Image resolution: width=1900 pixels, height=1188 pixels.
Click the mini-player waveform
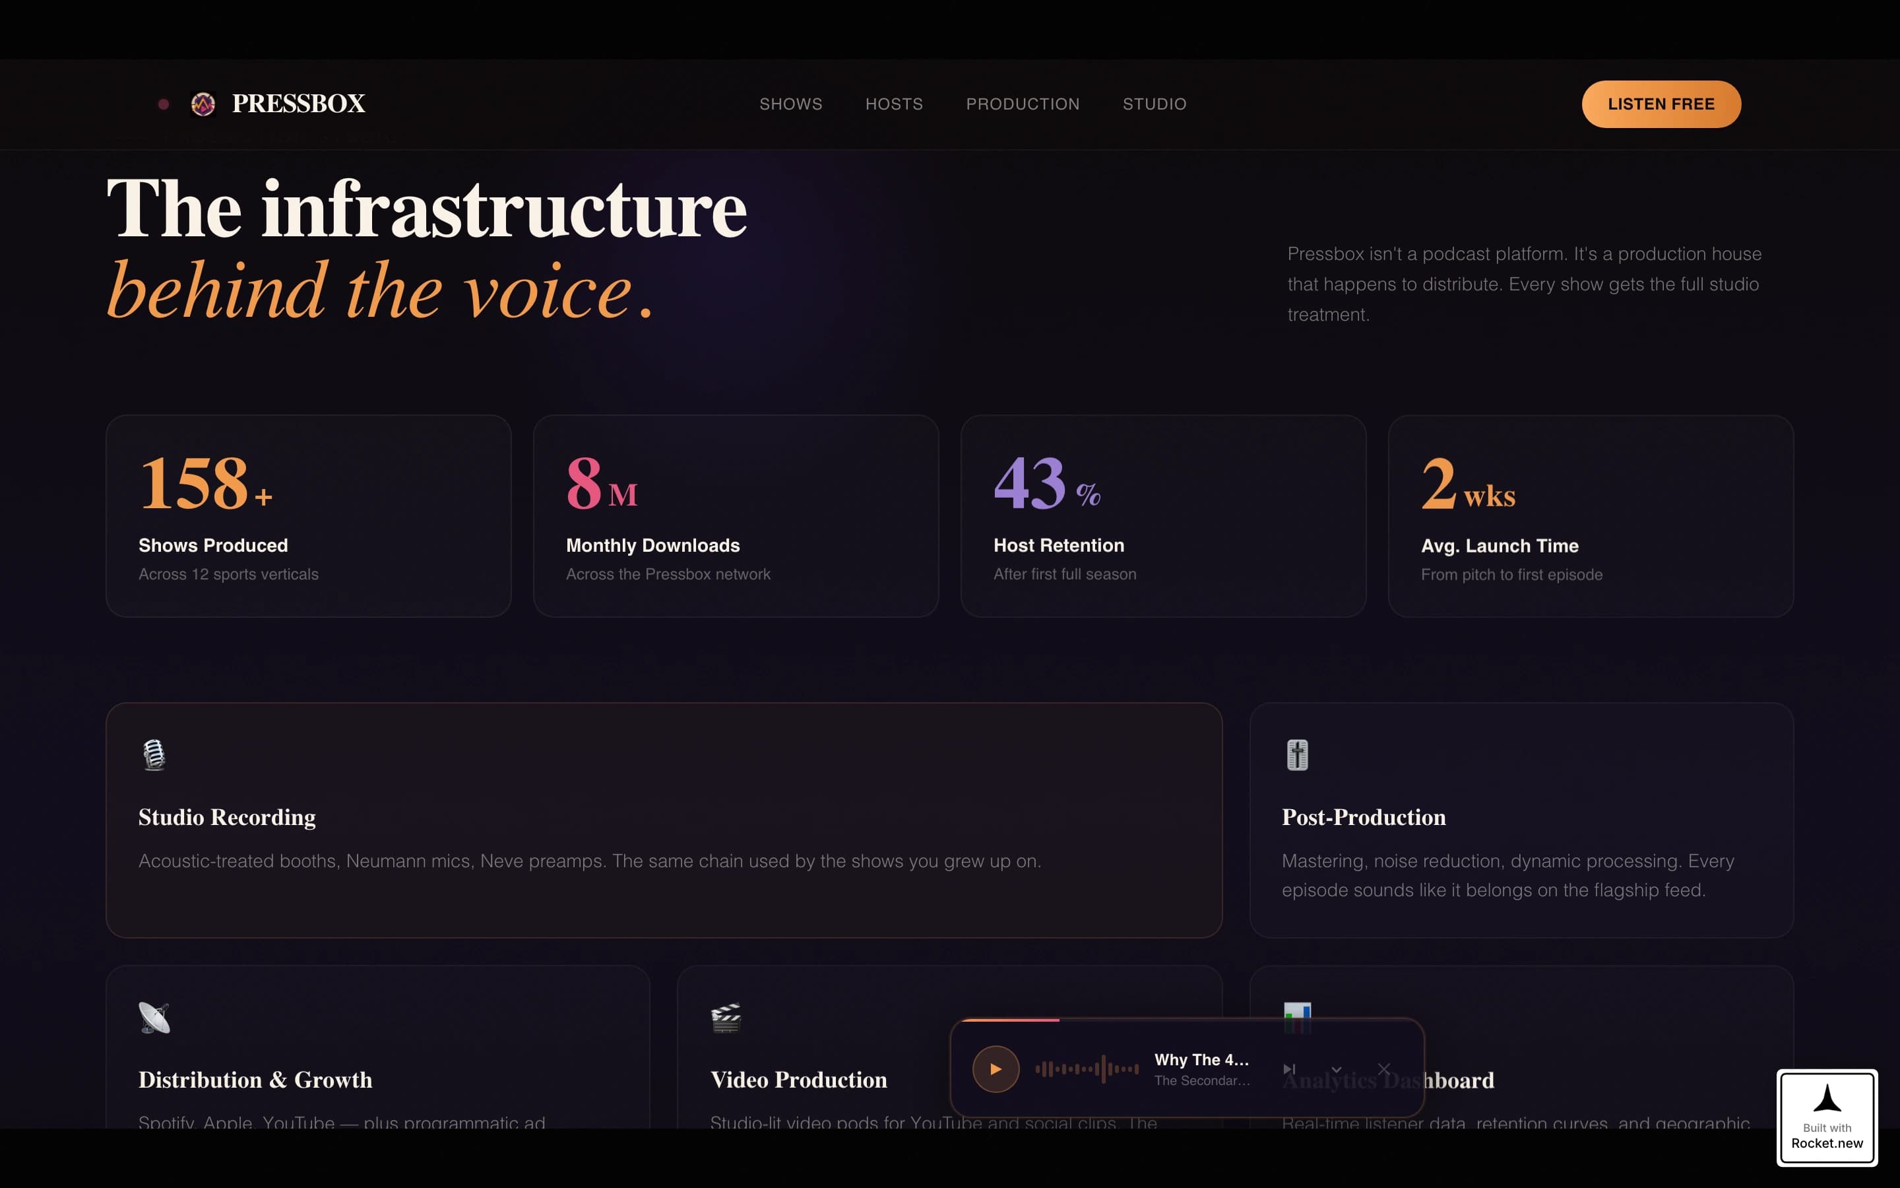pos(1087,1069)
